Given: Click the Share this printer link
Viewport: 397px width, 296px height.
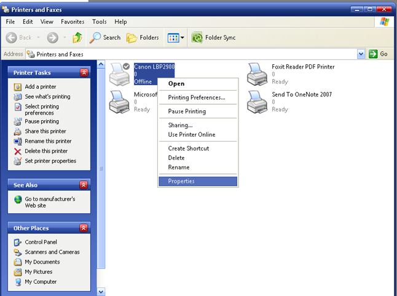Looking at the screenshot, I should point(45,131).
